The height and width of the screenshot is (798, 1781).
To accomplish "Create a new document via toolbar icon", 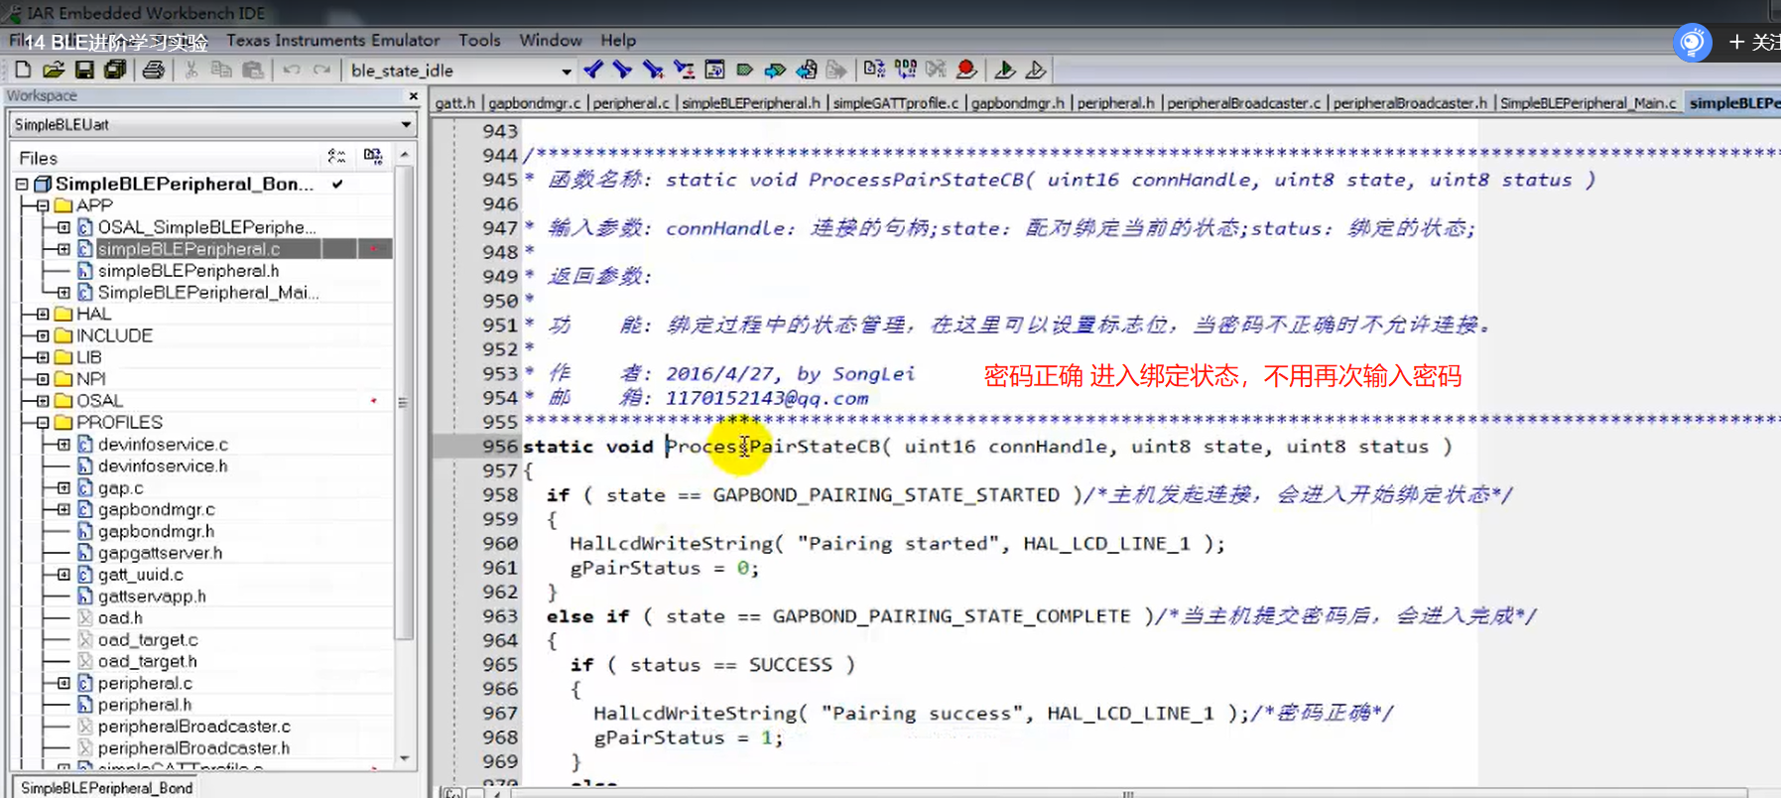I will [23, 69].
